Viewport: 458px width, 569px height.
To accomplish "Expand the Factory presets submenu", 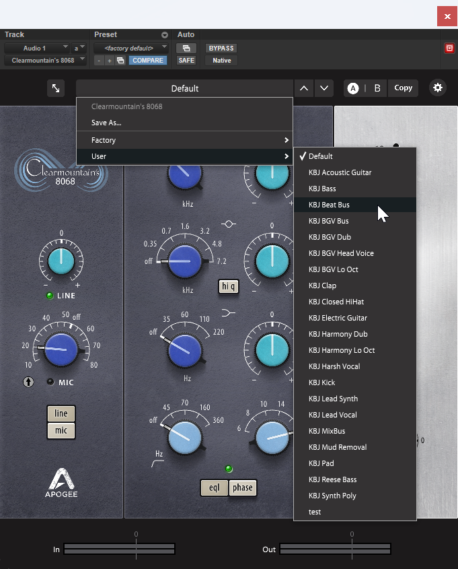I will [x=184, y=140].
